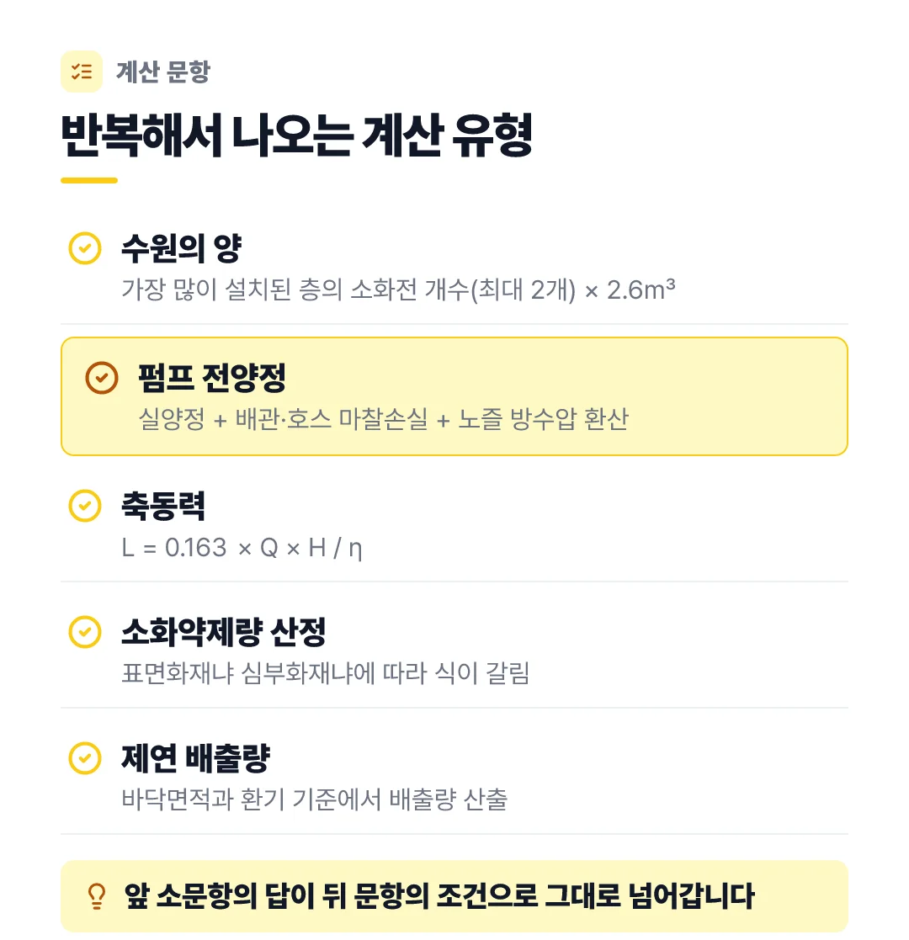Select the 수원의 양 heading
Screen dimensions: 909x940
coord(182,248)
